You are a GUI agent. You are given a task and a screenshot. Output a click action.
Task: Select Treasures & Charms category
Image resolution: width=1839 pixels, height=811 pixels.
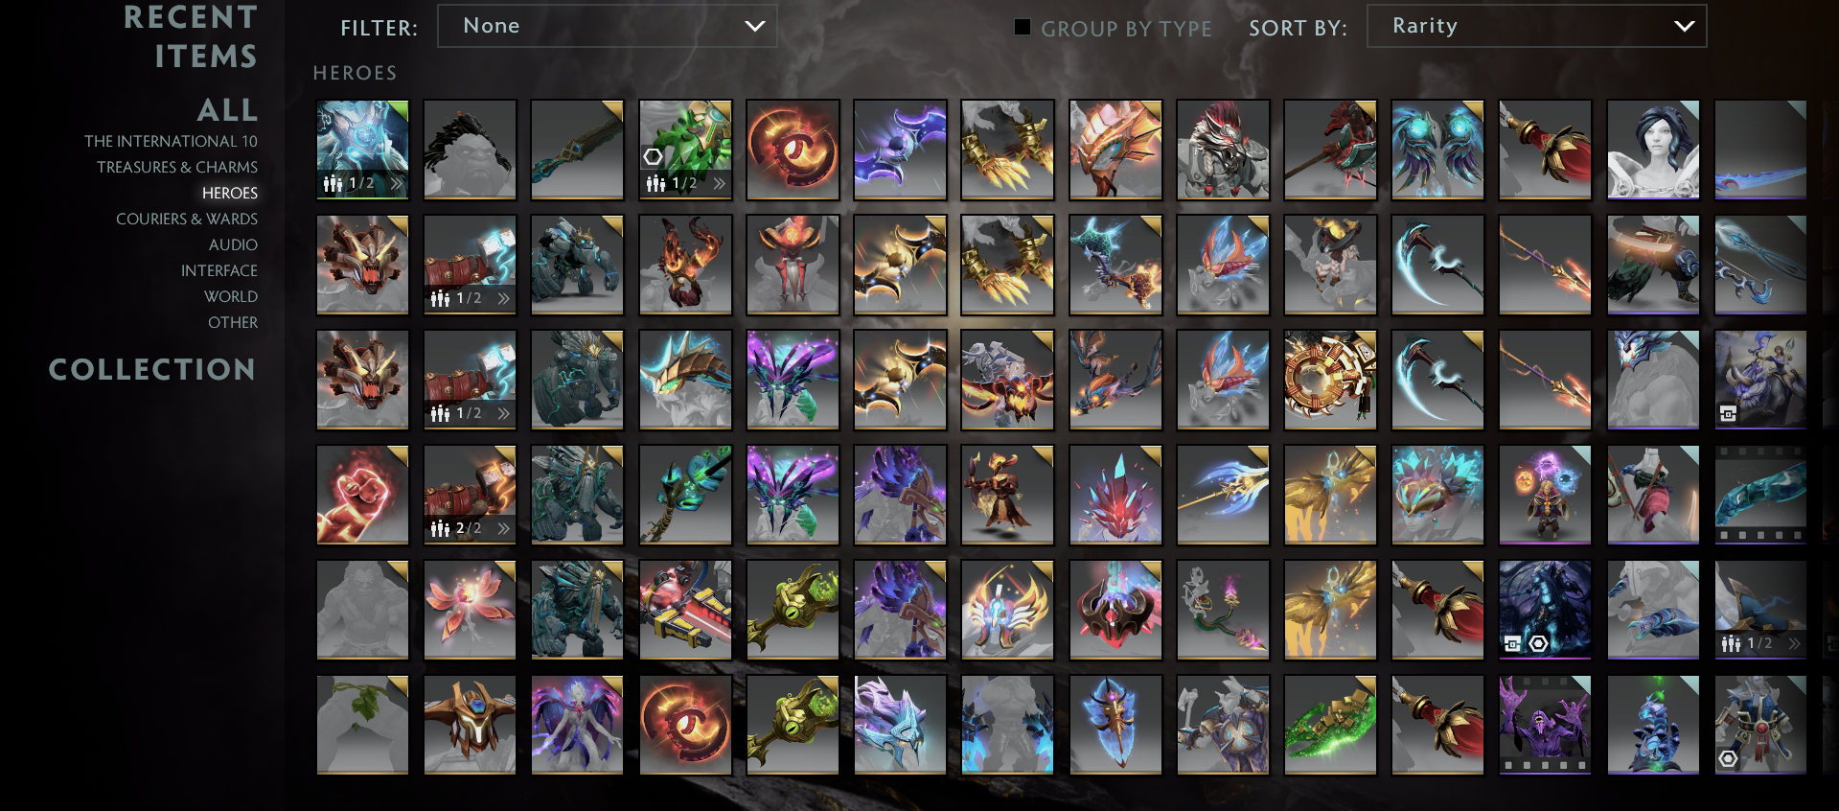[177, 167]
